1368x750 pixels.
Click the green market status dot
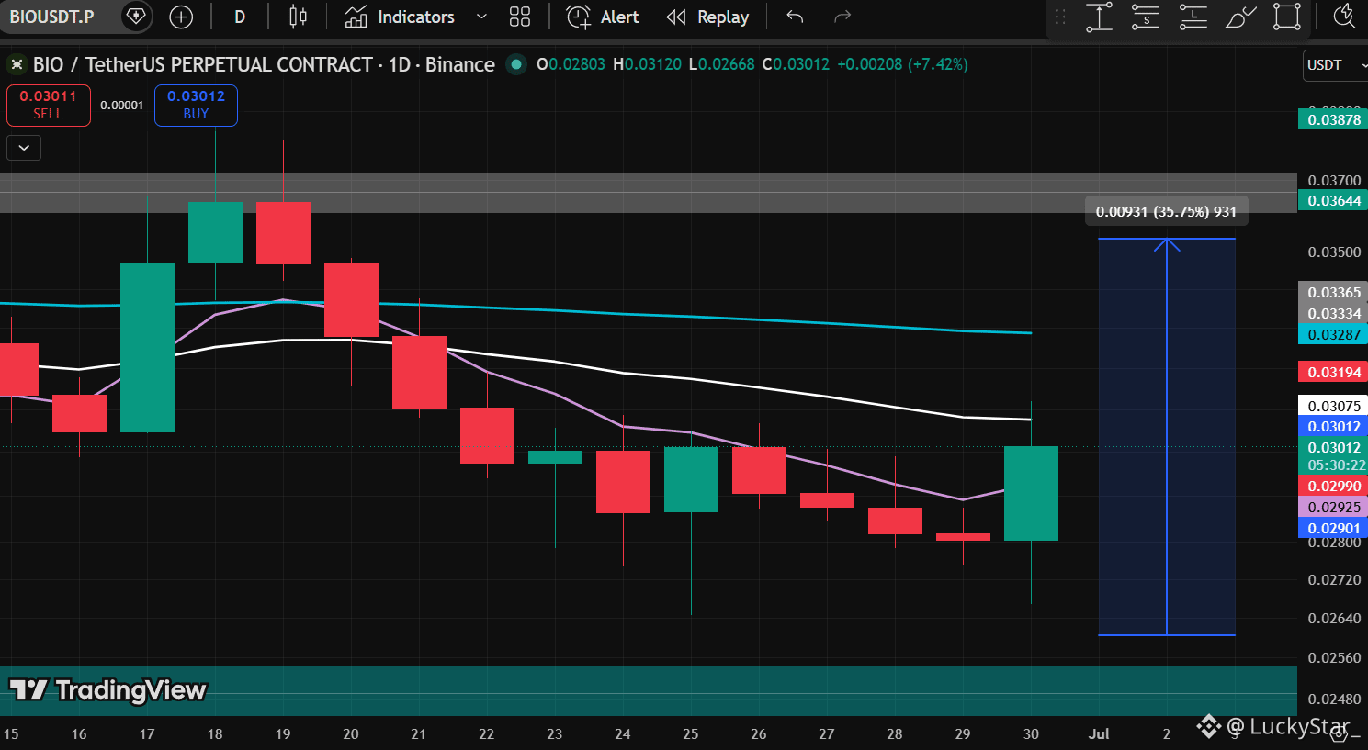pyautogui.click(x=516, y=64)
